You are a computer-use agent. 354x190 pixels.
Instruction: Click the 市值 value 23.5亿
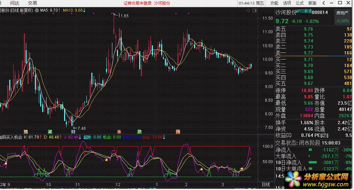(345, 103)
